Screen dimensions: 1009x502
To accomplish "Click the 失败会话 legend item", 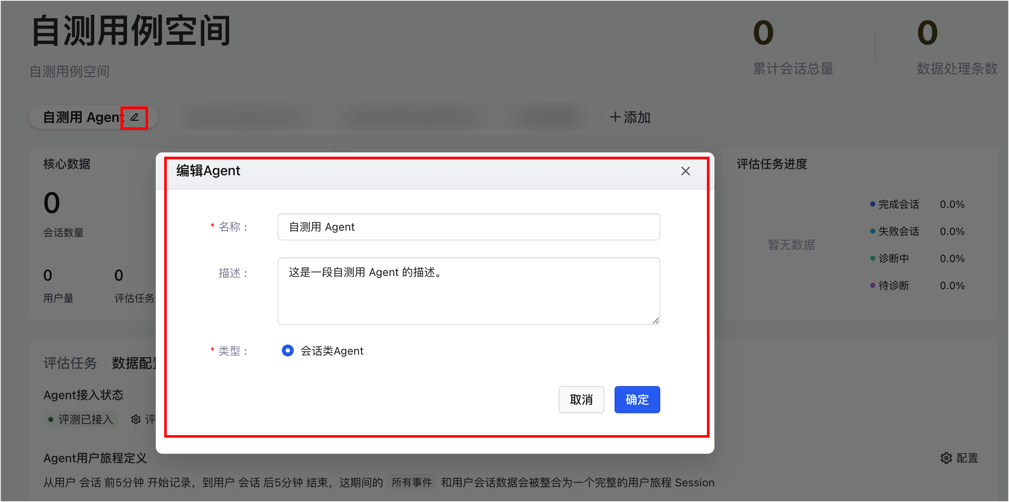I will 898,232.
